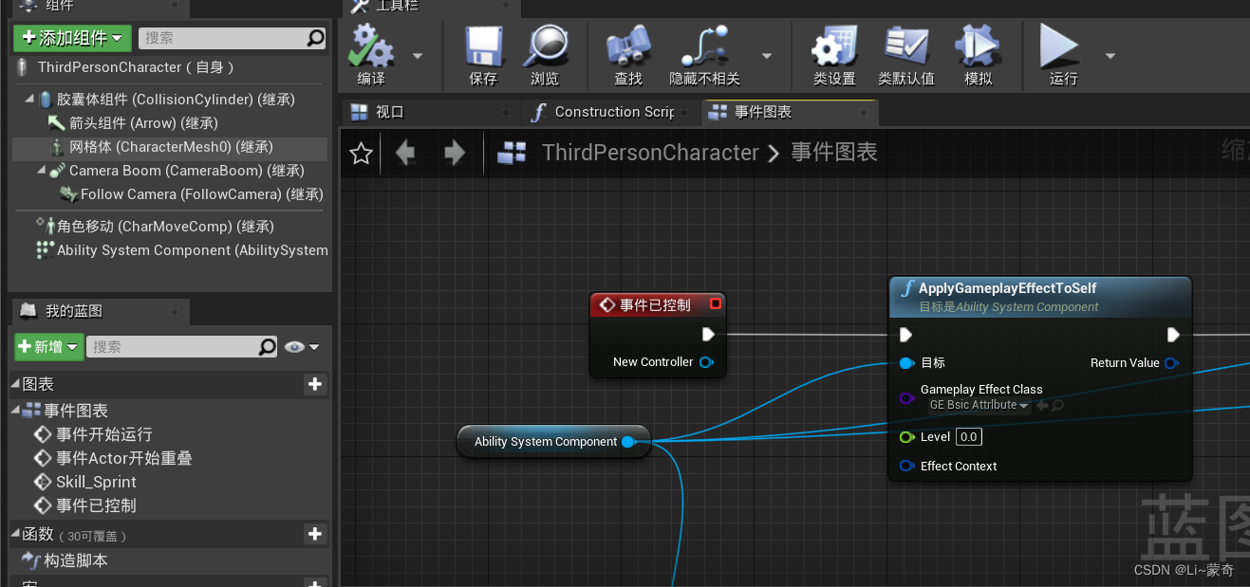This screenshot has width=1250, height=587.
Task: Click the Simulation (模拟) toolbar icon
Action: point(978,46)
